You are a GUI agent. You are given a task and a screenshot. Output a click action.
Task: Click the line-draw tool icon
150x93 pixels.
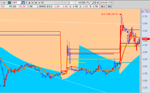tap(91, 3)
